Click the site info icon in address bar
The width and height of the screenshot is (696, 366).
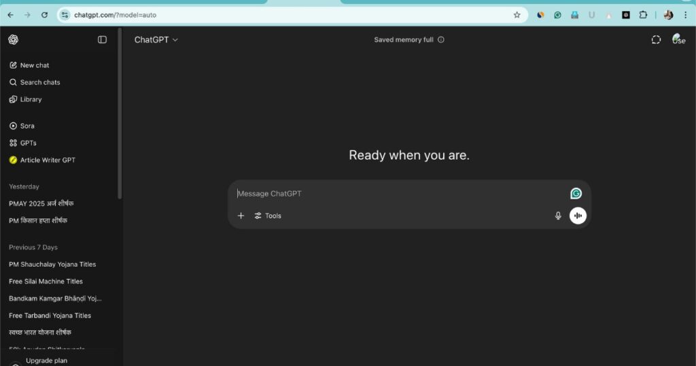click(65, 15)
